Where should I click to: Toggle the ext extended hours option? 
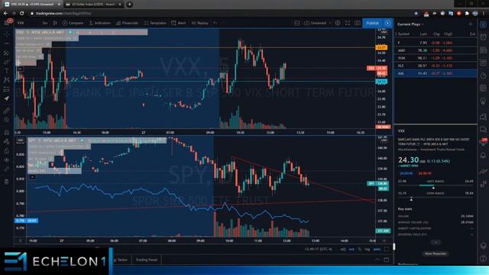click(351, 249)
